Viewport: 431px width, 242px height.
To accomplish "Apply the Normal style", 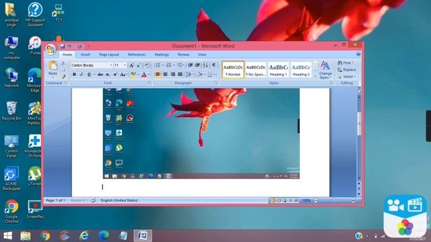I will (233, 70).
